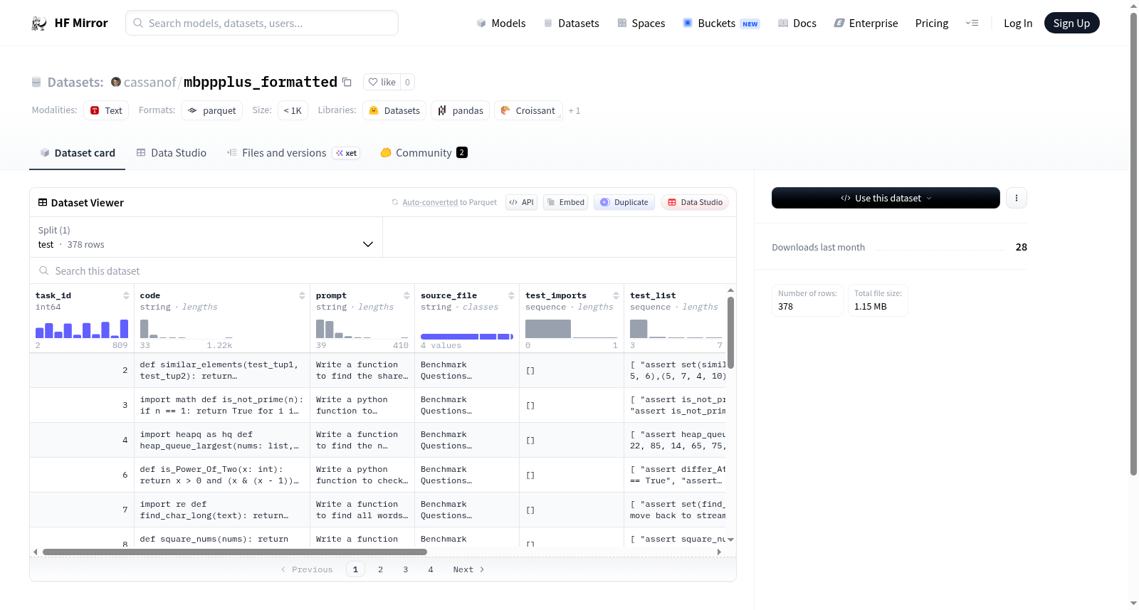
Task: Click the Sign Up button
Action: (x=1071, y=23)
